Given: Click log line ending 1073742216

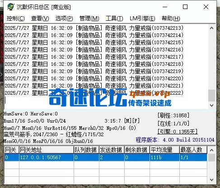Looking at the screenshot, I should click(94, 50).
